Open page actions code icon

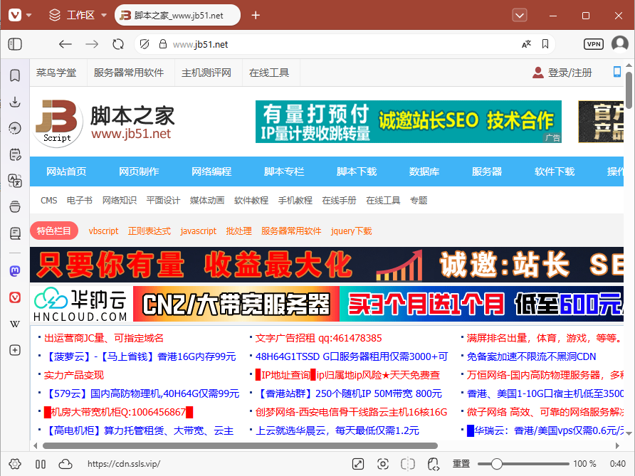coord(434,464)
